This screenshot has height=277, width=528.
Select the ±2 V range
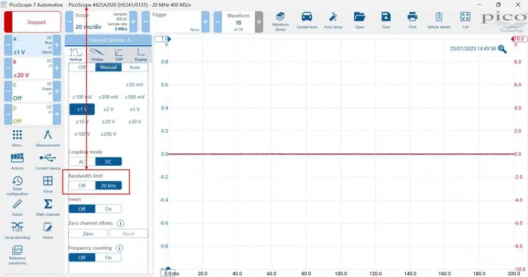pos(108,110)
